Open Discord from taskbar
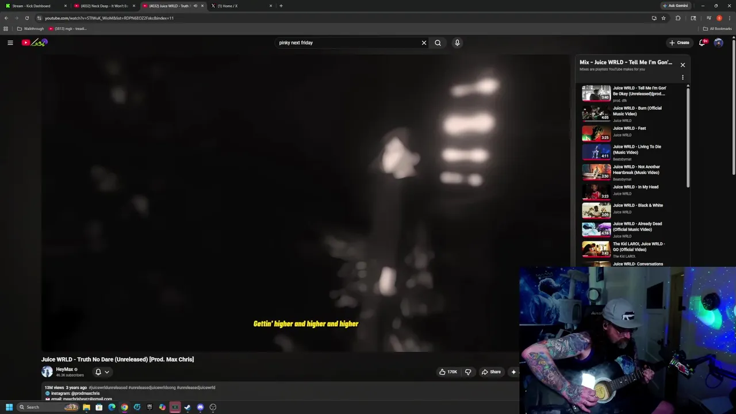Image resolution: width=736 pixels, height=414 pixels. point(200,407)
